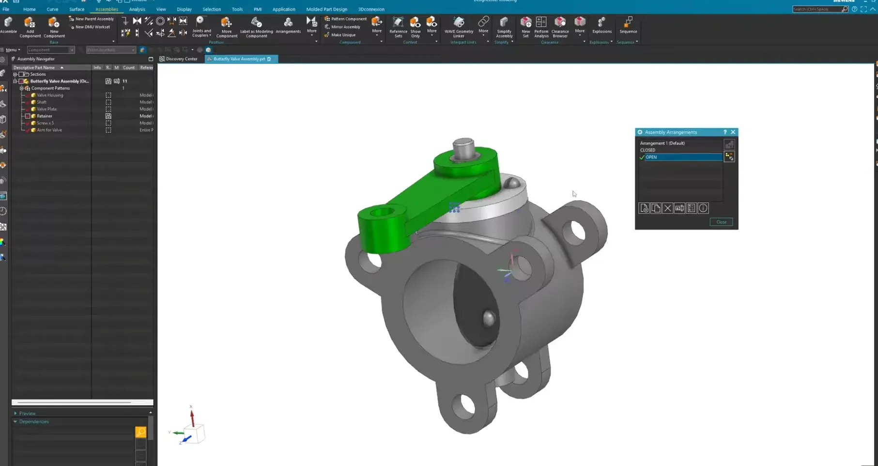Click the Set as Default arrangement icon
The width and height of the screenshot is (878, 466).
point(729,144)
